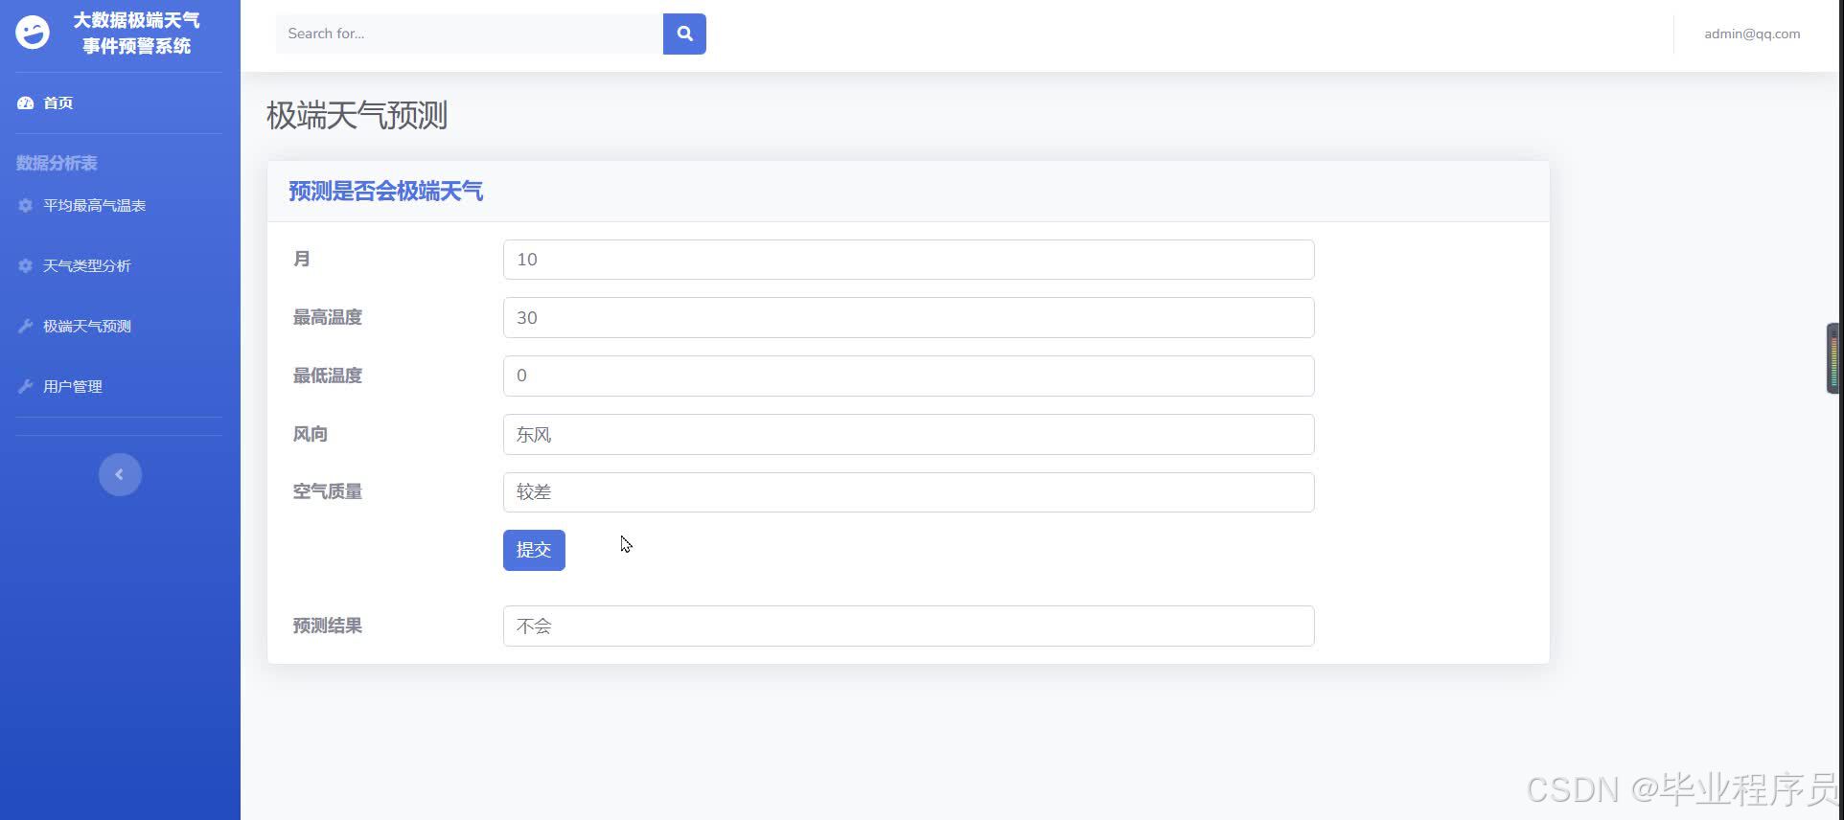
Task: Select 极端天气预测 in the sidebar
Action: [x=86, y=326]
